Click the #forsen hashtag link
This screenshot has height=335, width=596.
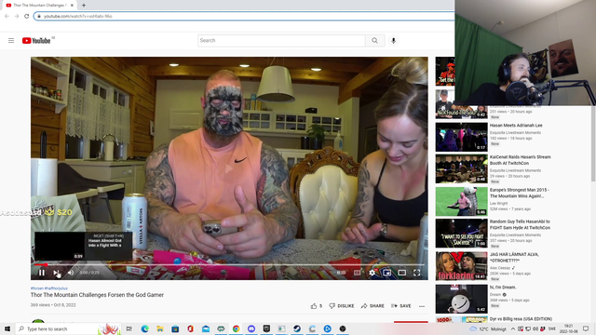click(37, 288)
